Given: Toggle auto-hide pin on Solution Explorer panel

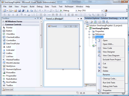Looking at the screenshot, I should point(123,18).
